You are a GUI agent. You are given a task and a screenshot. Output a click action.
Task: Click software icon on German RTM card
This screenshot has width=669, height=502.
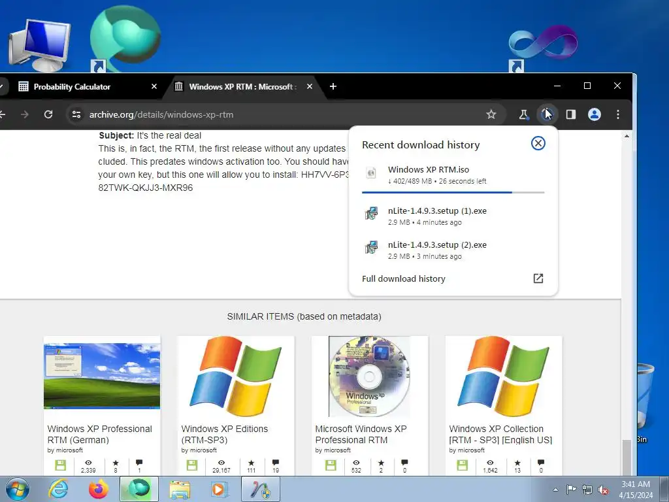60,465
